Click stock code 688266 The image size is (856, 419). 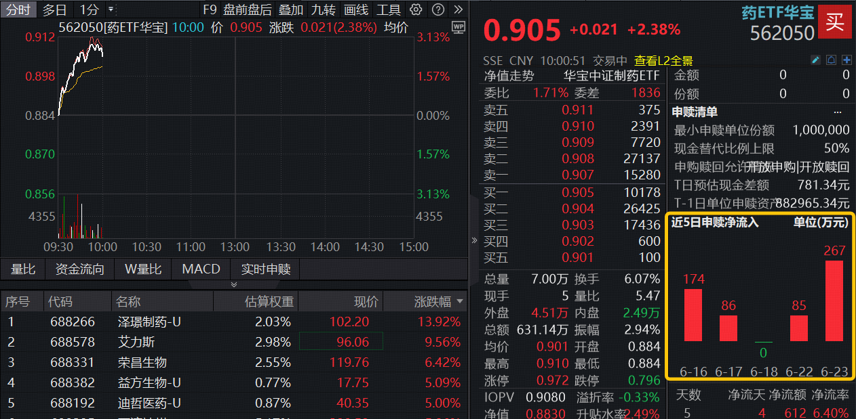pyautogui.click(x=73, y=322)
